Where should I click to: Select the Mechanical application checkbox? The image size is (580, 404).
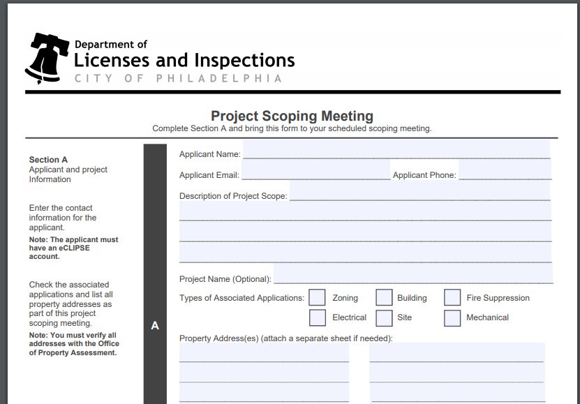452,318
